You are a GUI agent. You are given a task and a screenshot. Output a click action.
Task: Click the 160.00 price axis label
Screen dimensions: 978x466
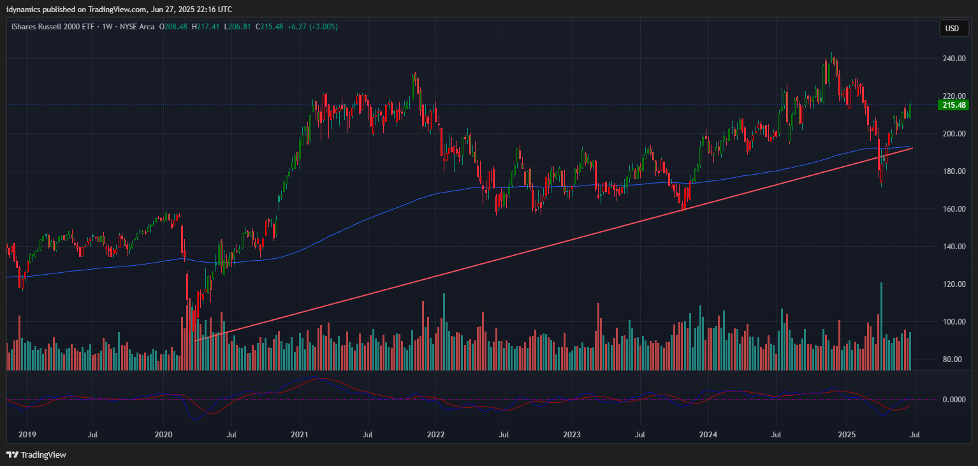[953, 209]
